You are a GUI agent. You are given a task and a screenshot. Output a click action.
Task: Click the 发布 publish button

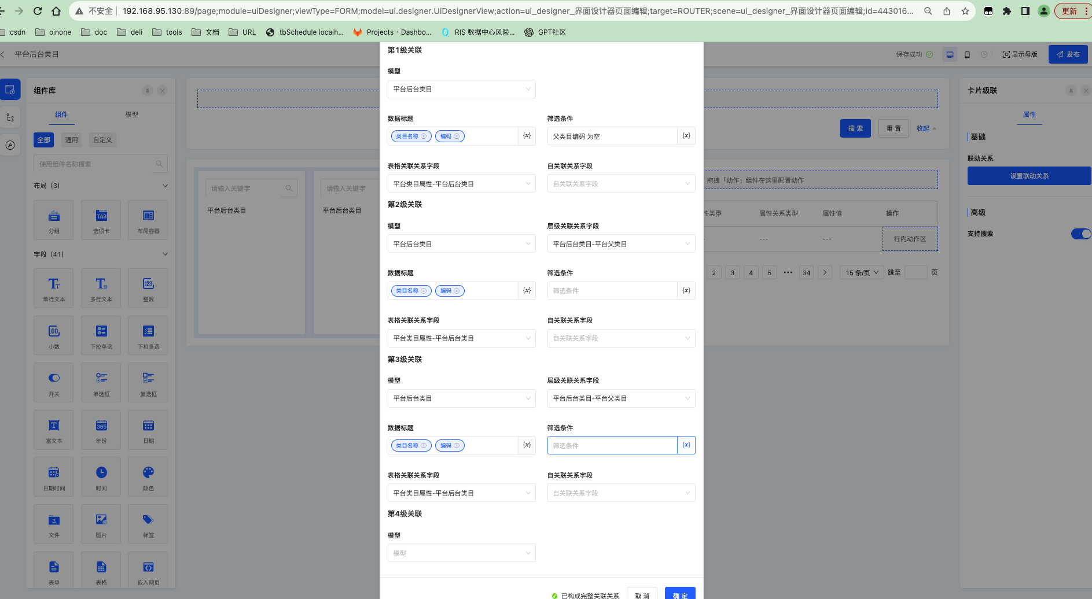click(1068, 54)
